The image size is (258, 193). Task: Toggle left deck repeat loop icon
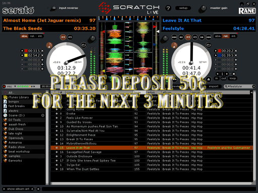point(84,45)
